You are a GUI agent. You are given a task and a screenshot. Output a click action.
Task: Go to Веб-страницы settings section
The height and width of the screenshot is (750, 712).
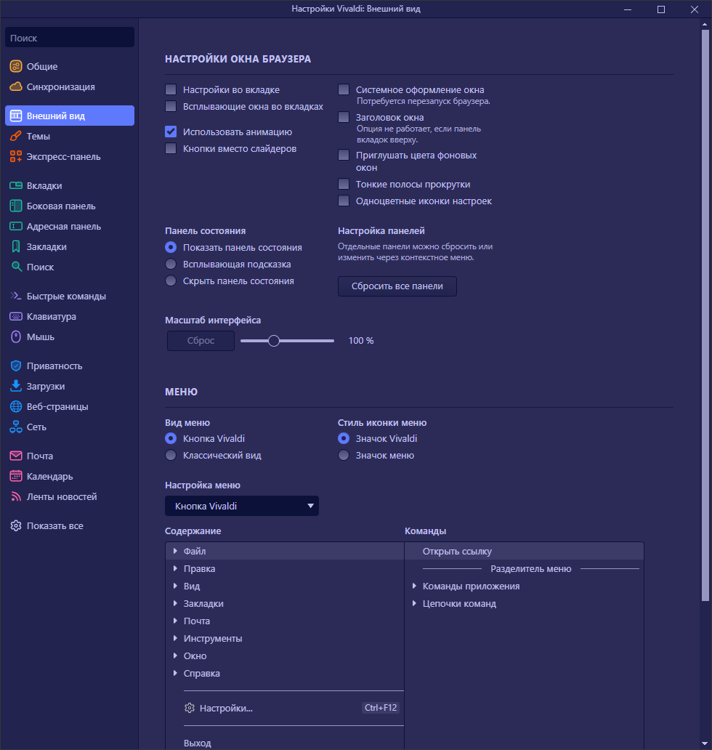tap(57, 407)
